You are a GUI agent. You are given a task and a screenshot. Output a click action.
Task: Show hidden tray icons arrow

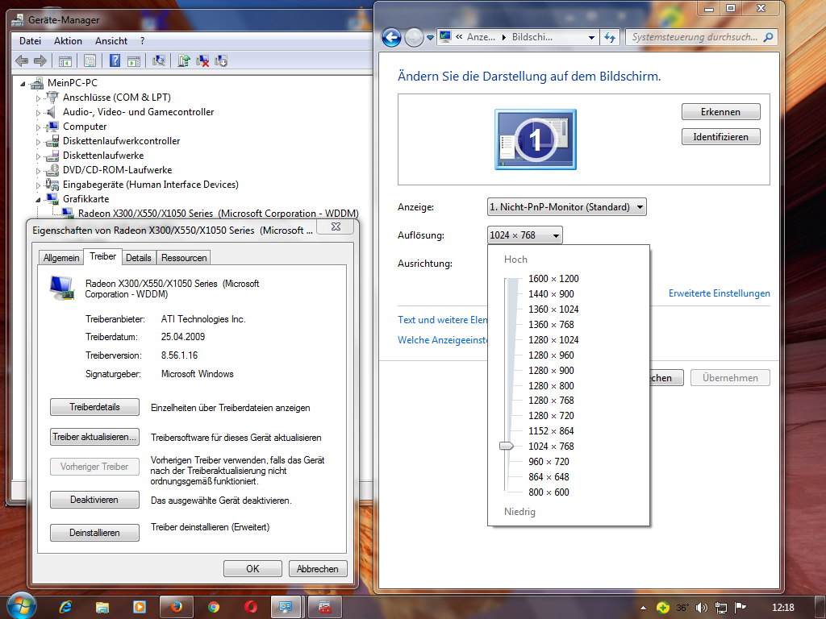(x=643, y=608)
